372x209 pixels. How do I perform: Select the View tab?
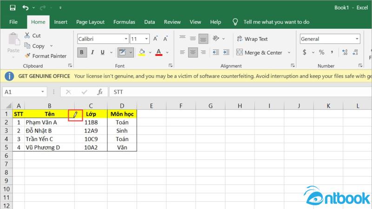coord(195,22)
